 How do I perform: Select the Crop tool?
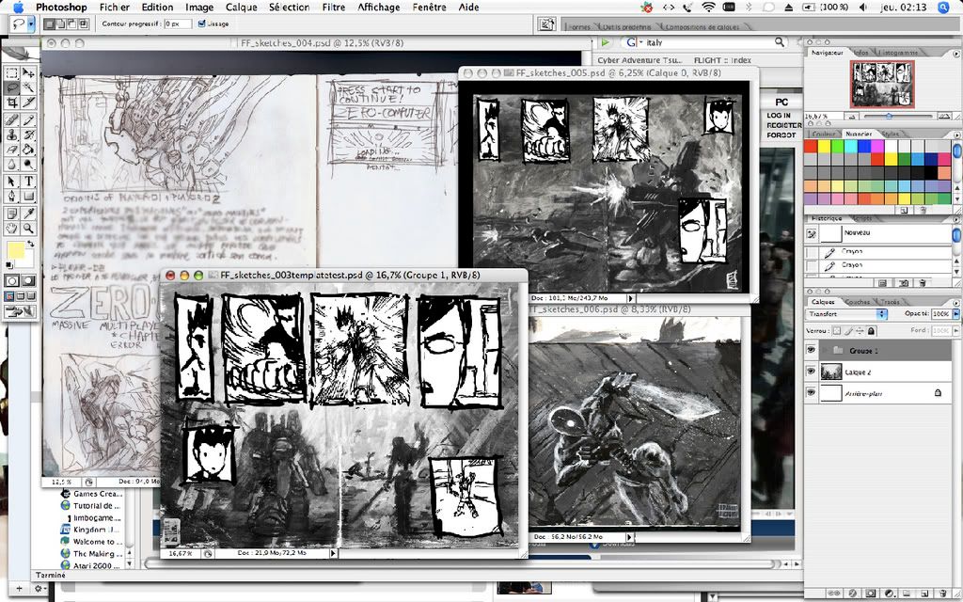click(x=11, y=102)
